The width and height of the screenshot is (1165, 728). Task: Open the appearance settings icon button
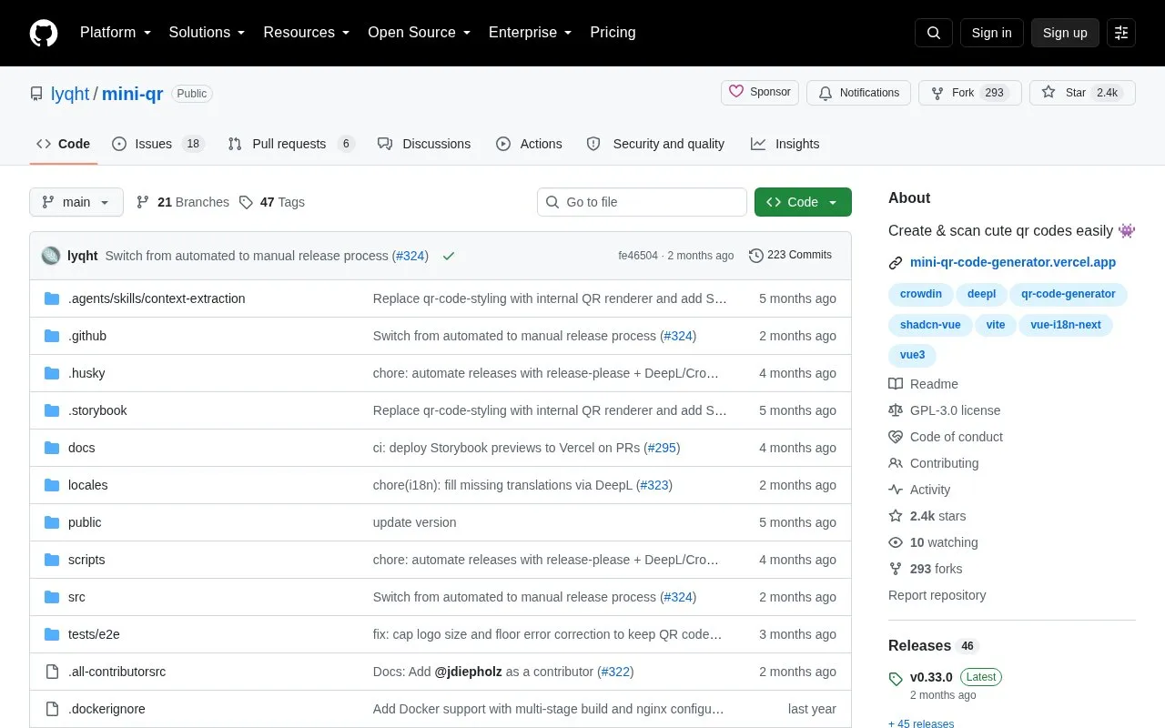coord(1121,33)
